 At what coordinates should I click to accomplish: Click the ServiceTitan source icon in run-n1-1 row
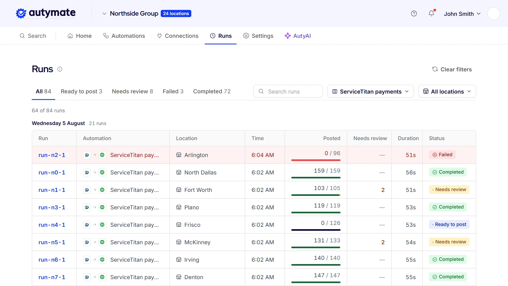[87, 190]
